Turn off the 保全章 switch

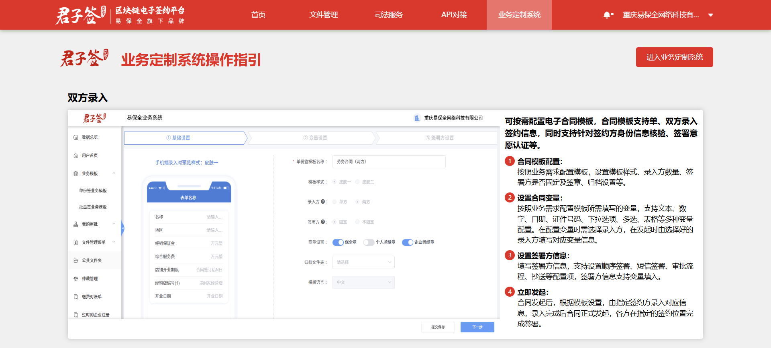(x=338, y=242)
